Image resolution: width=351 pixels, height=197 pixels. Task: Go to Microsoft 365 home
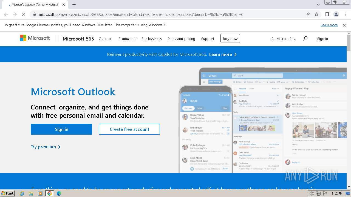point(78,39)
